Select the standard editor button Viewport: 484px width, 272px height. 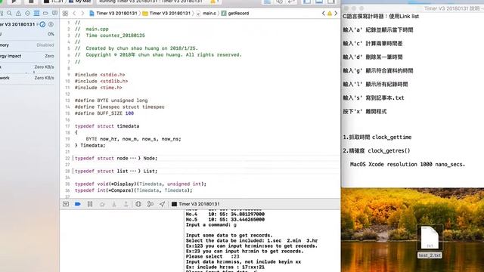tap(267, 2)
